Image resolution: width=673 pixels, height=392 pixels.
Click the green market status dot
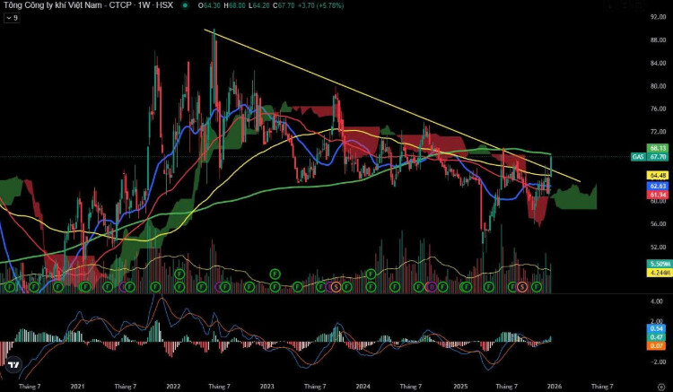coord(185,5)
